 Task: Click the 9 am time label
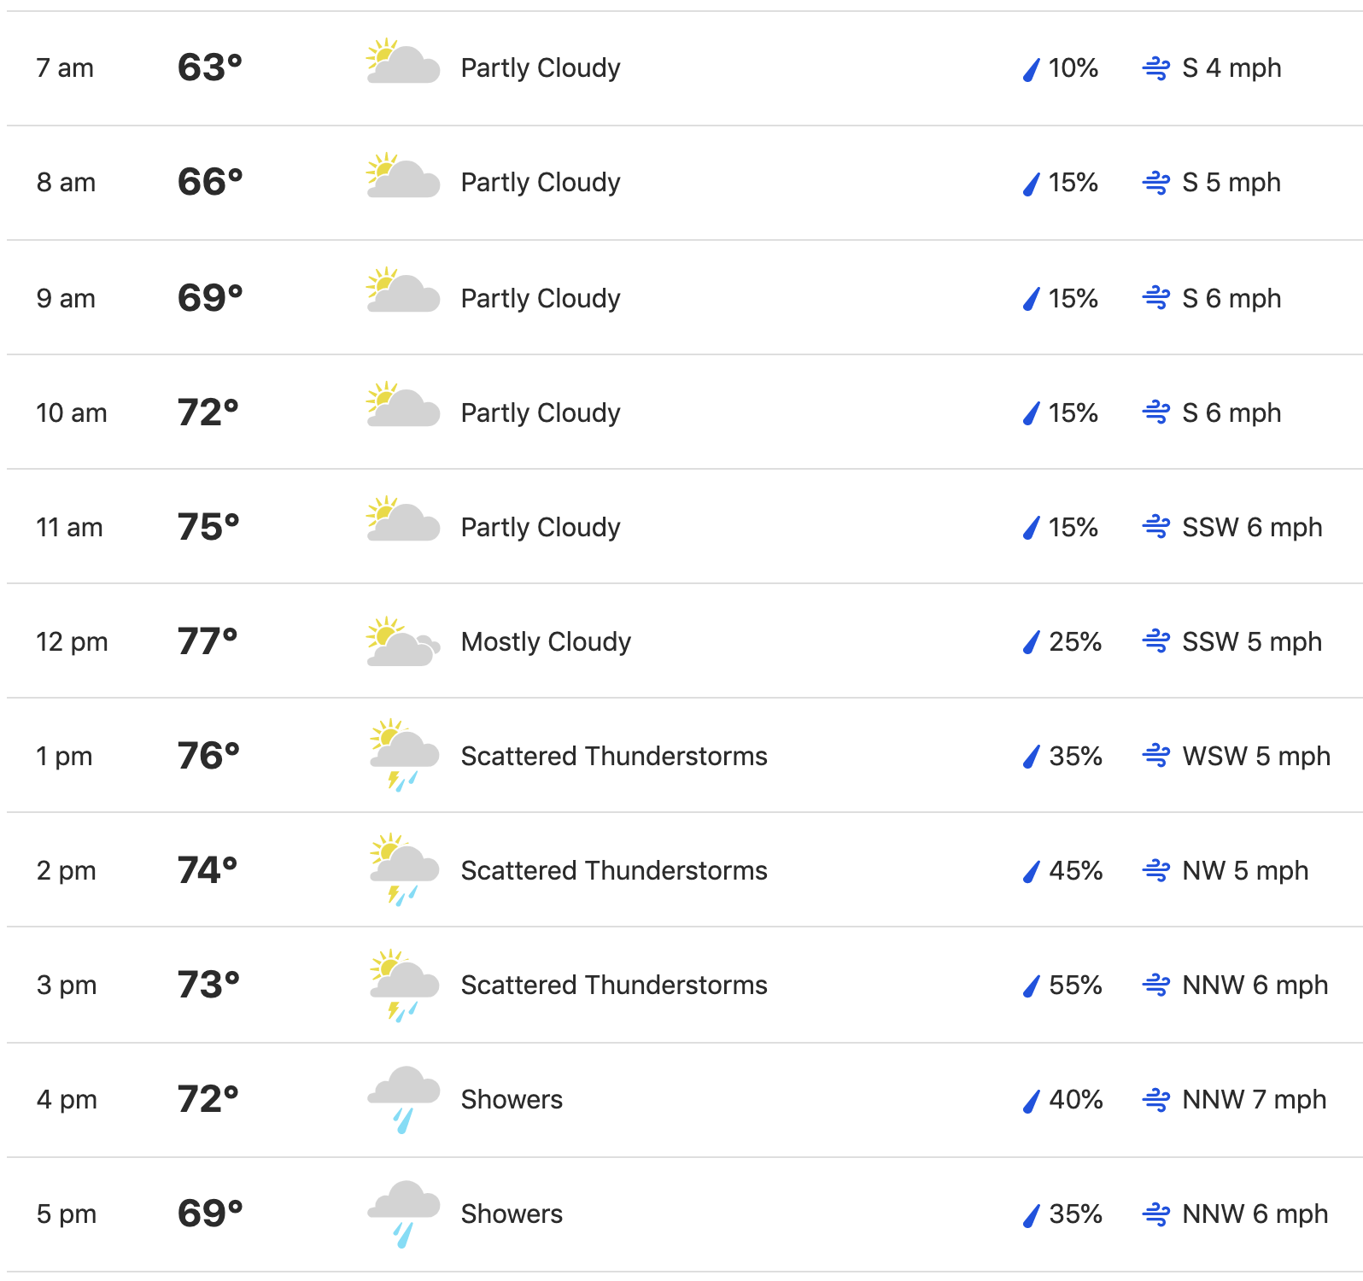[66, 298]
